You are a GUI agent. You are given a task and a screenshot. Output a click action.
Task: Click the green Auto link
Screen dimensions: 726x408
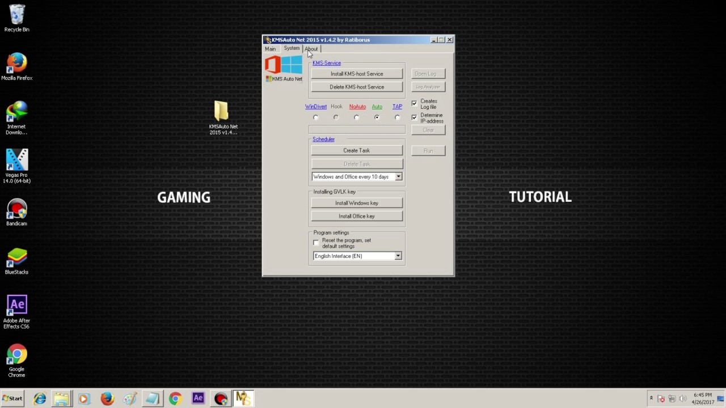click(x=377, y=107)
